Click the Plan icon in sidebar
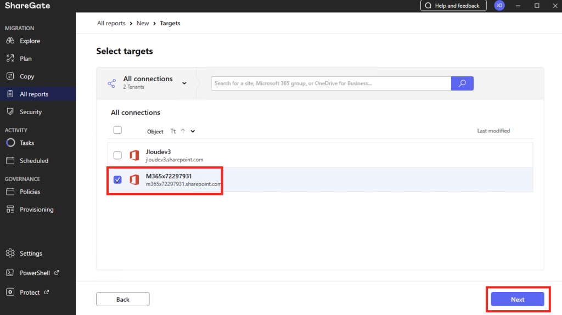This screenshot has width=562, height=315. coord(10,58)
